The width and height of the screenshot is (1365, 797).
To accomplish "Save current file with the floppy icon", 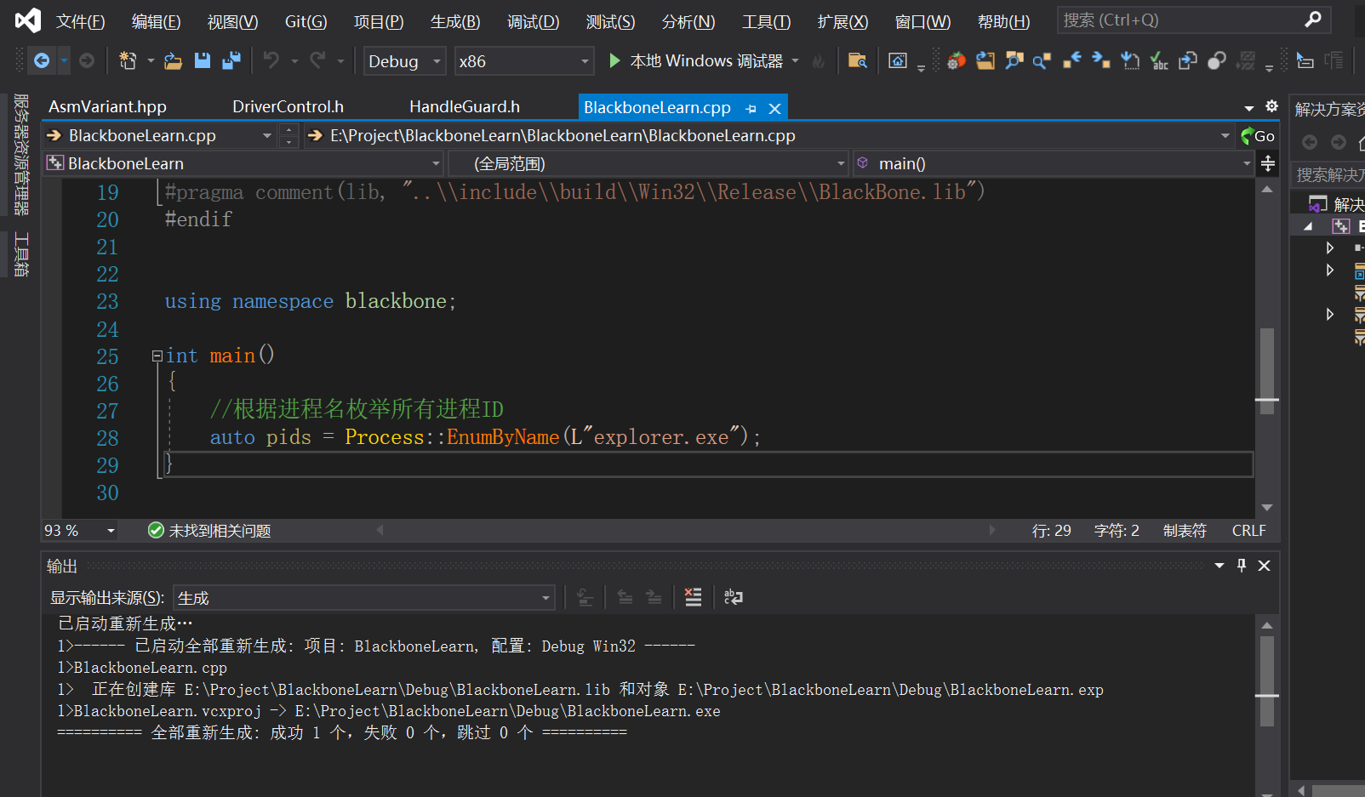I will point(202,60).
